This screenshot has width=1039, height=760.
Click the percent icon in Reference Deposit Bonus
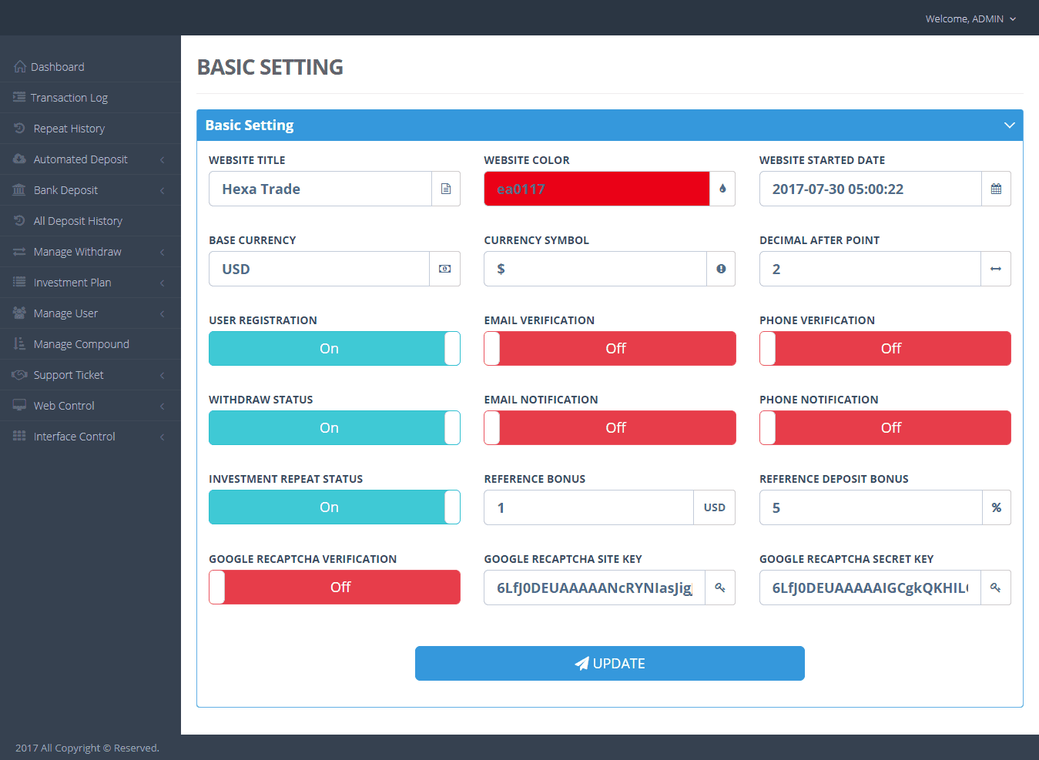point(996,507)
